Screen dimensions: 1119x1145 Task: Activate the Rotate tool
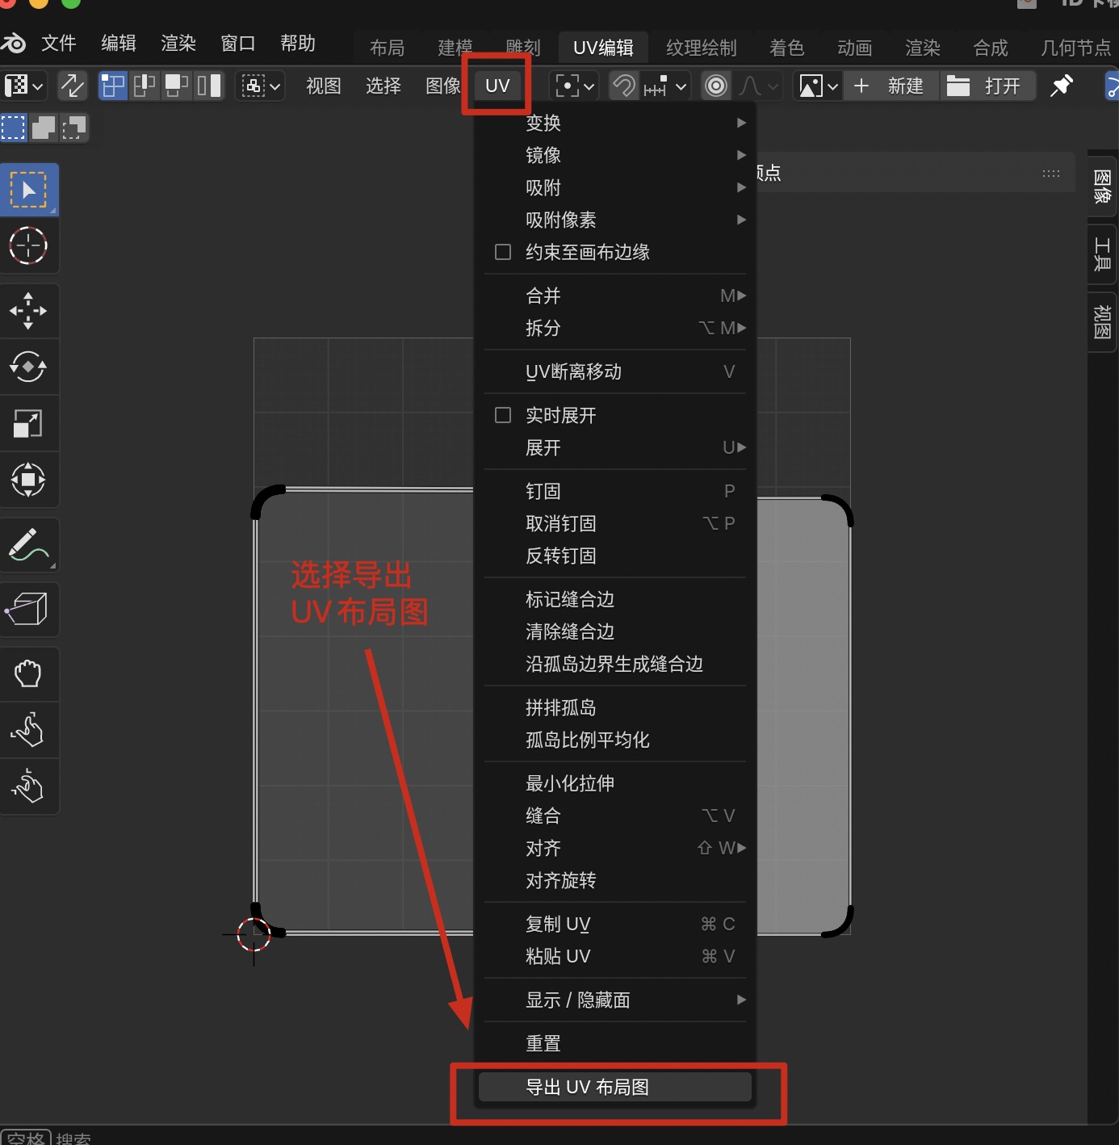pyautogui.click(x=29, y=367)
